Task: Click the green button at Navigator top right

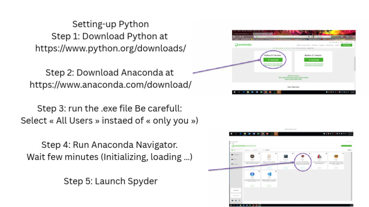Action: pyautogui.click(x=346, y=146)
